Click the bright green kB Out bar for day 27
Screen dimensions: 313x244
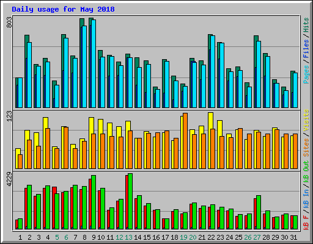[259, 212]
